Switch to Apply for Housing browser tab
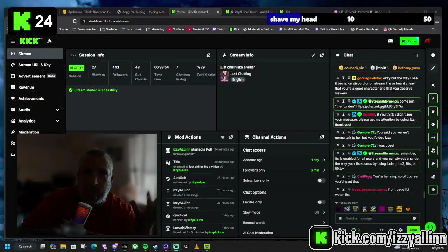 click(x=141, y=12)
